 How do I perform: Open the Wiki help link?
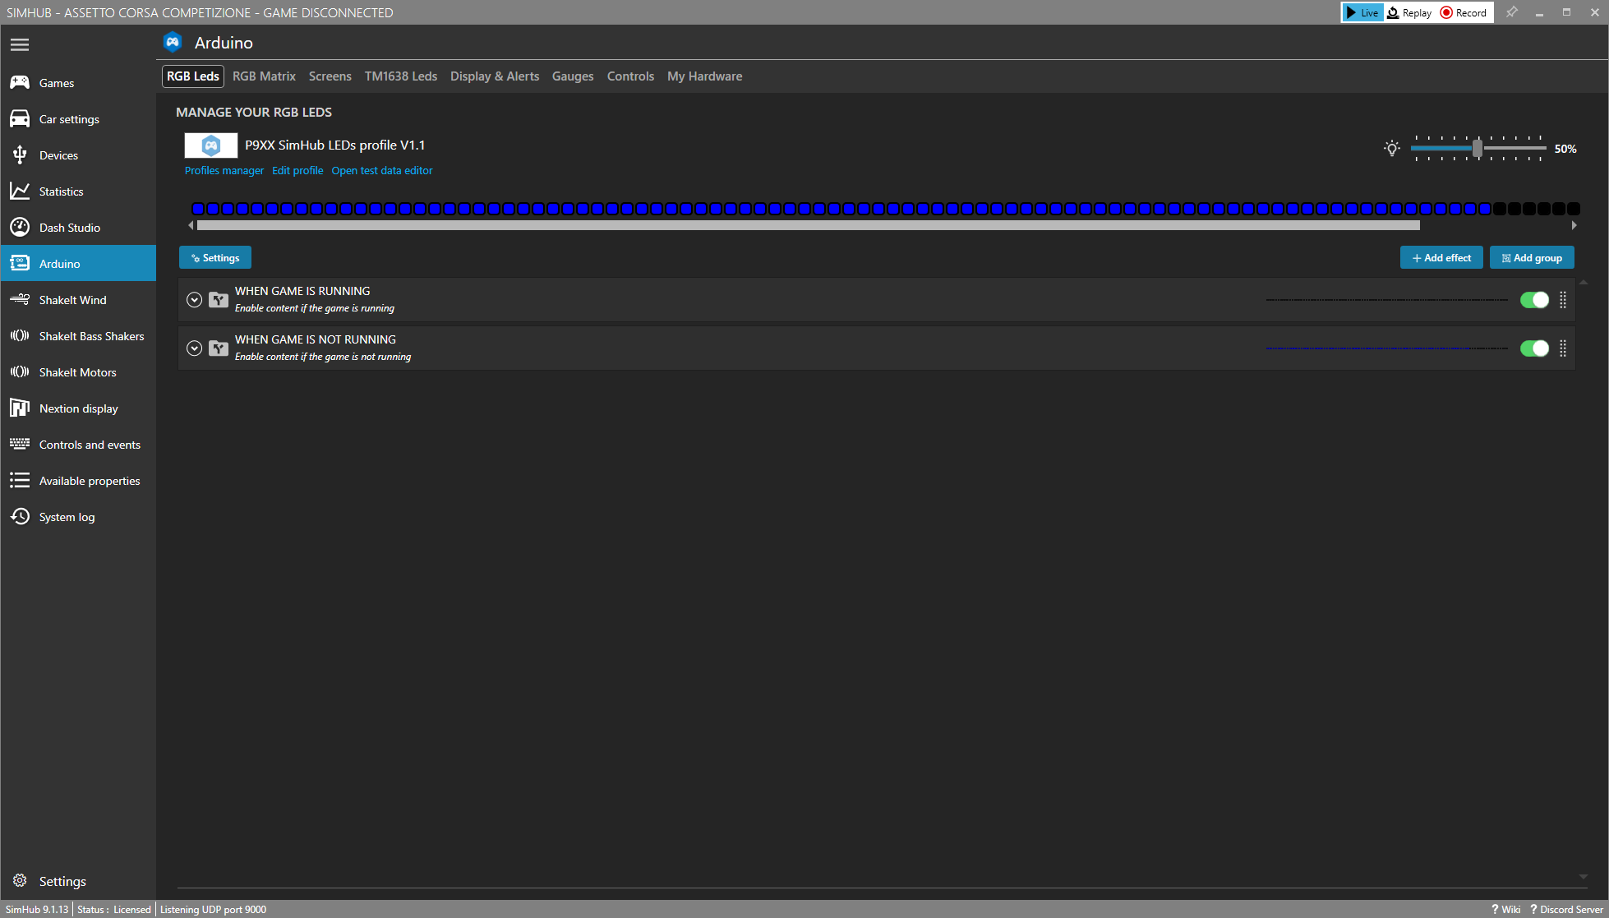(1506, 909)
